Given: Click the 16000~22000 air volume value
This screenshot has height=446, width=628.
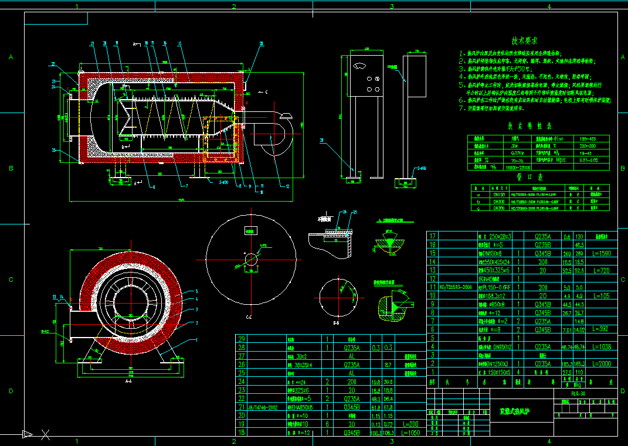Looking at the screenshot, I should click(518, 168).
